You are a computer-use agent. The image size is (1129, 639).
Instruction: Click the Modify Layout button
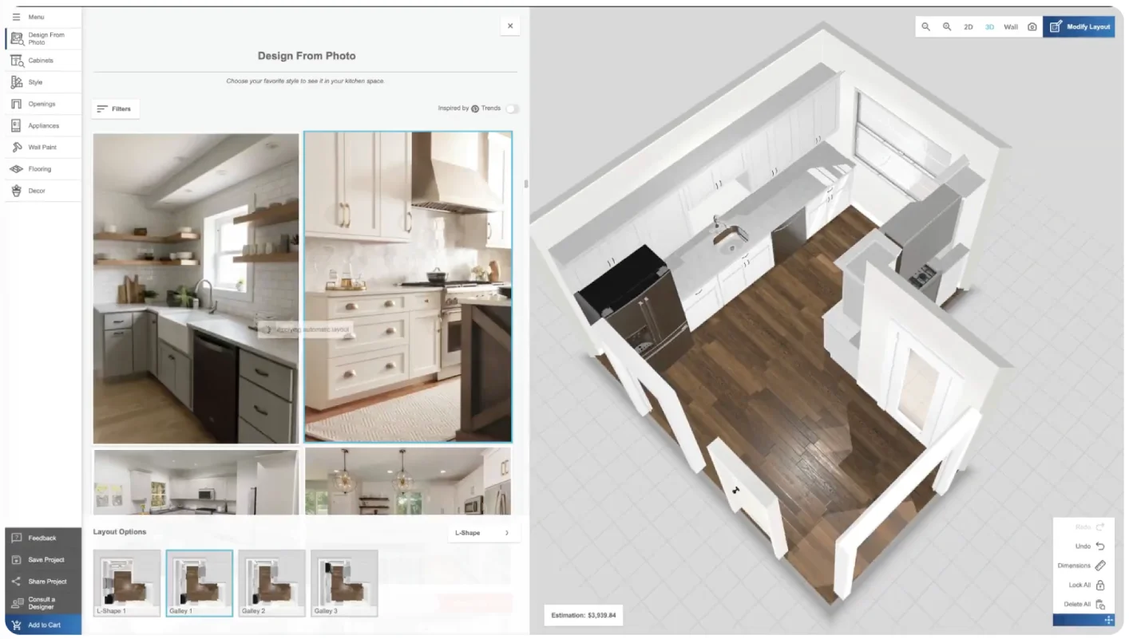click(x=1079, y=26)
